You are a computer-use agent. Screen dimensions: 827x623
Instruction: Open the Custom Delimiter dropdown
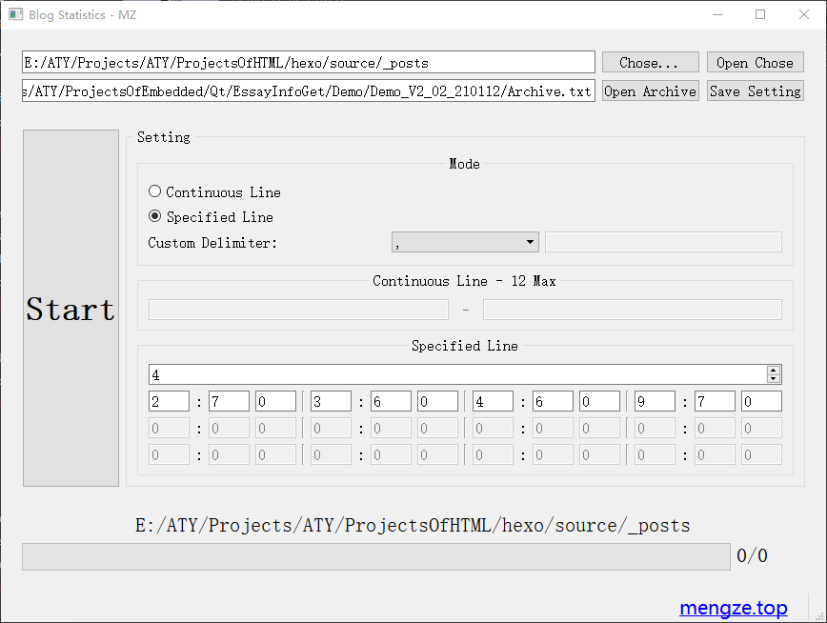[x=465, y=242]
